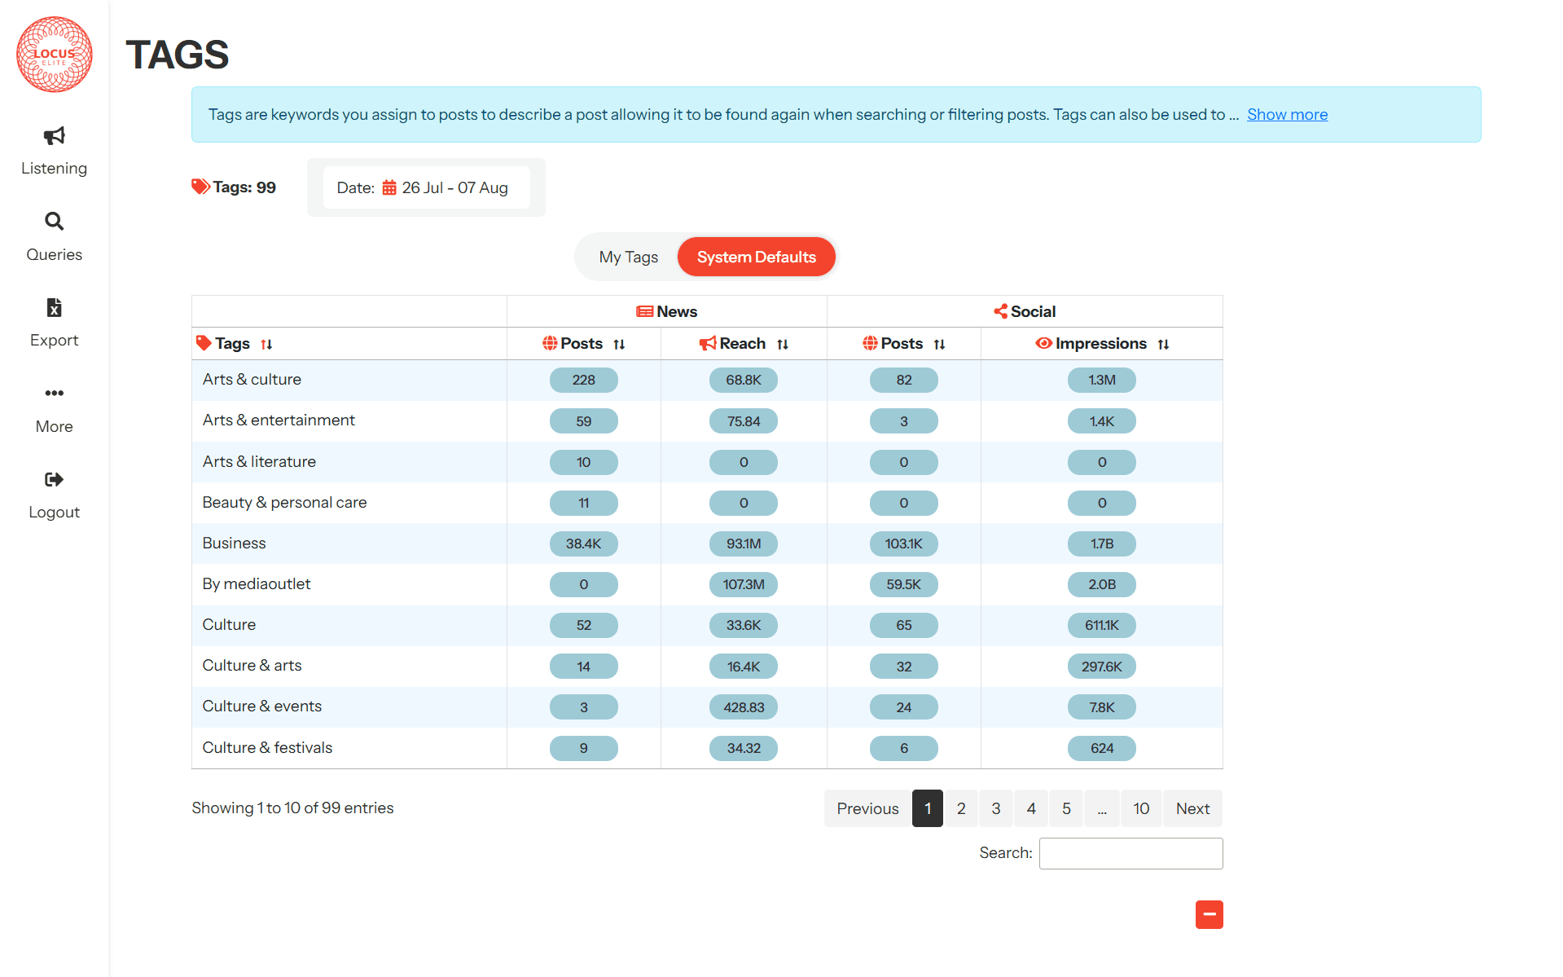Screen dimensions: 1563x977
Task: Sort by News Reach column arrows
Action: [783, 345]
